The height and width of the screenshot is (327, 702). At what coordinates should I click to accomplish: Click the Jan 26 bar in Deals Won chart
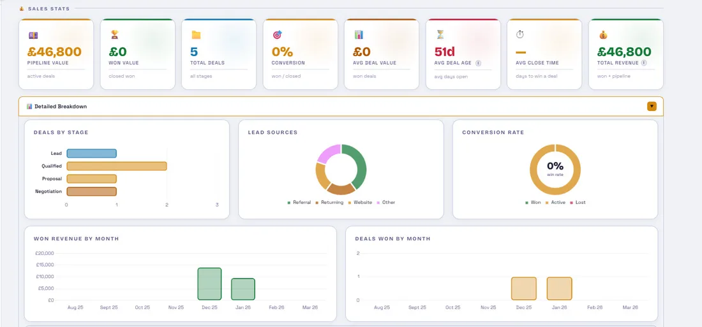559,288
